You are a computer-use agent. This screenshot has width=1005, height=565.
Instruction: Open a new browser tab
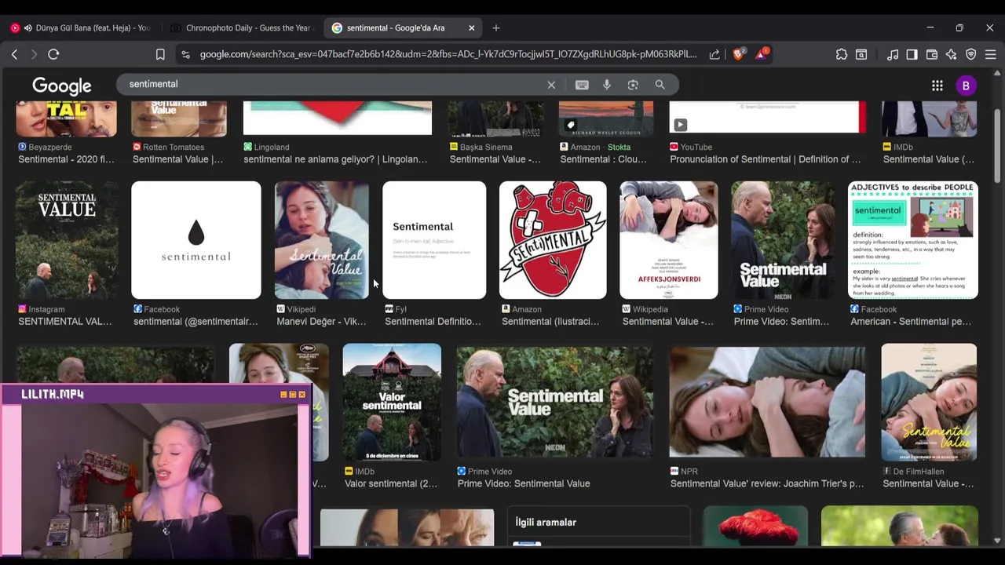tap(495, 27)
